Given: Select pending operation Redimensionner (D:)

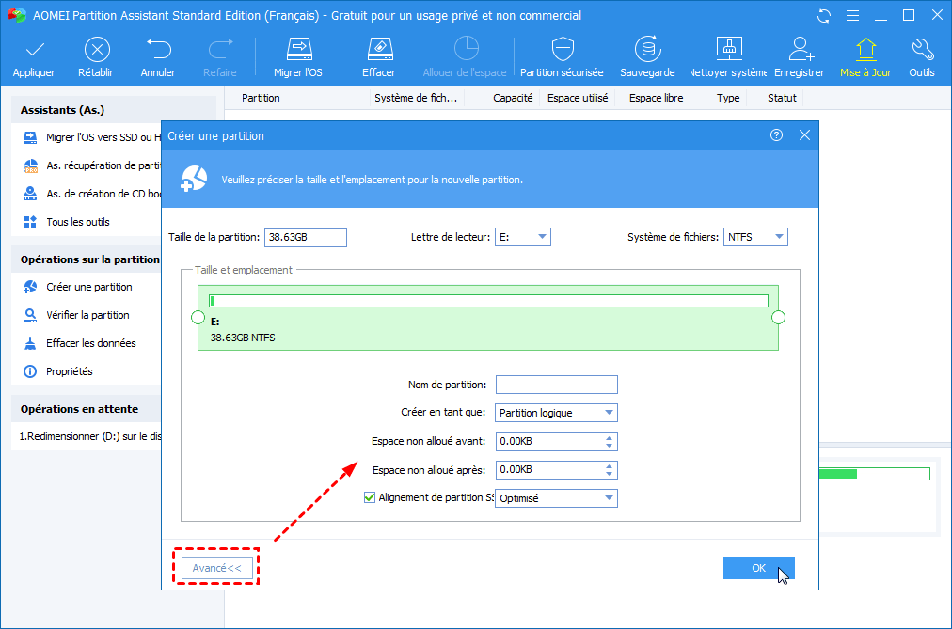Looking at the screenshot, I should click(x=90, y=436).
